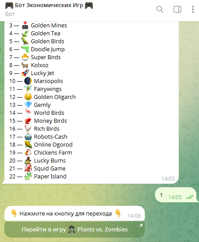Click the fairy emoji next to Fairywings

tap(28, 89)
